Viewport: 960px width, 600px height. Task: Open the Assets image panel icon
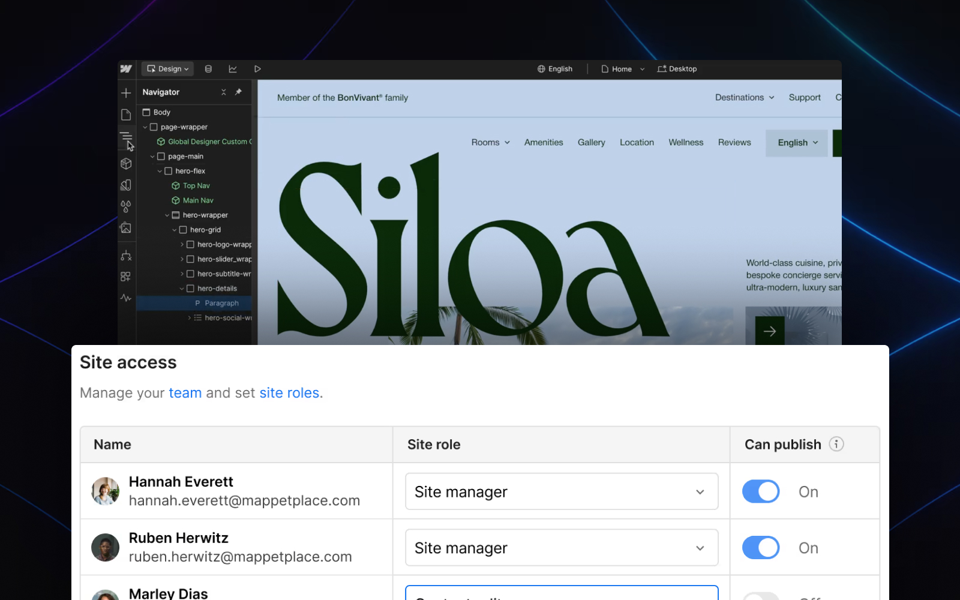click(126, 228)
